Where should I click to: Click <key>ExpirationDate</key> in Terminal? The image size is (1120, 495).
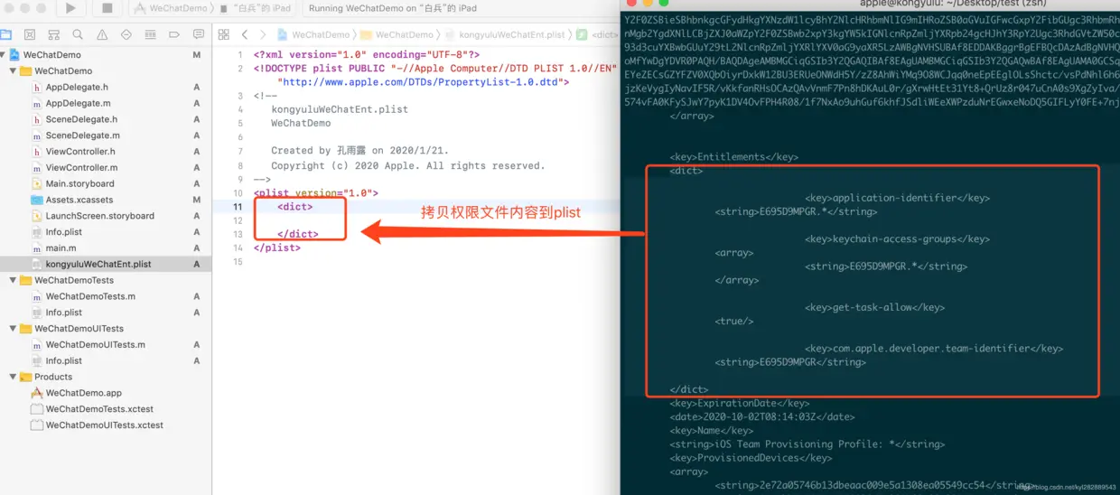[740, 403]
